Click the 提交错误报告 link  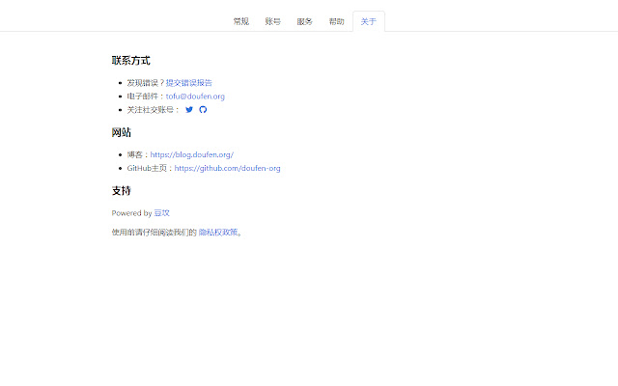[189, 83]
